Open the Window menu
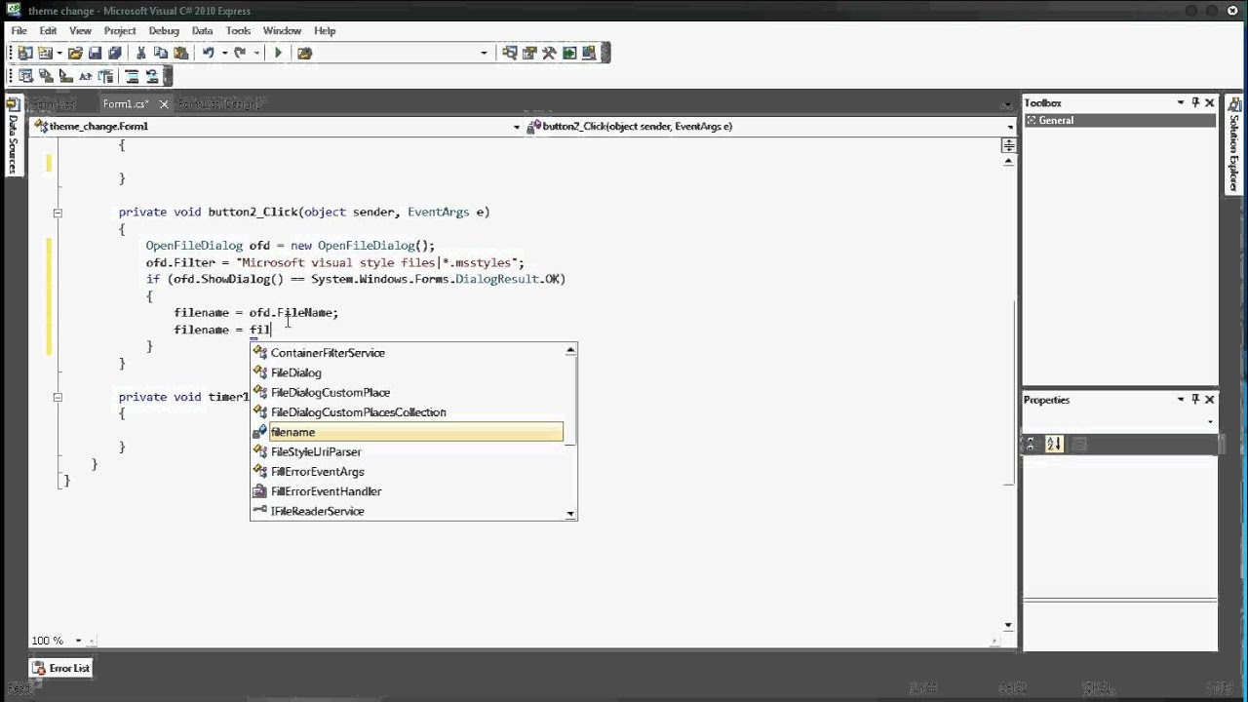 [282, 31]
